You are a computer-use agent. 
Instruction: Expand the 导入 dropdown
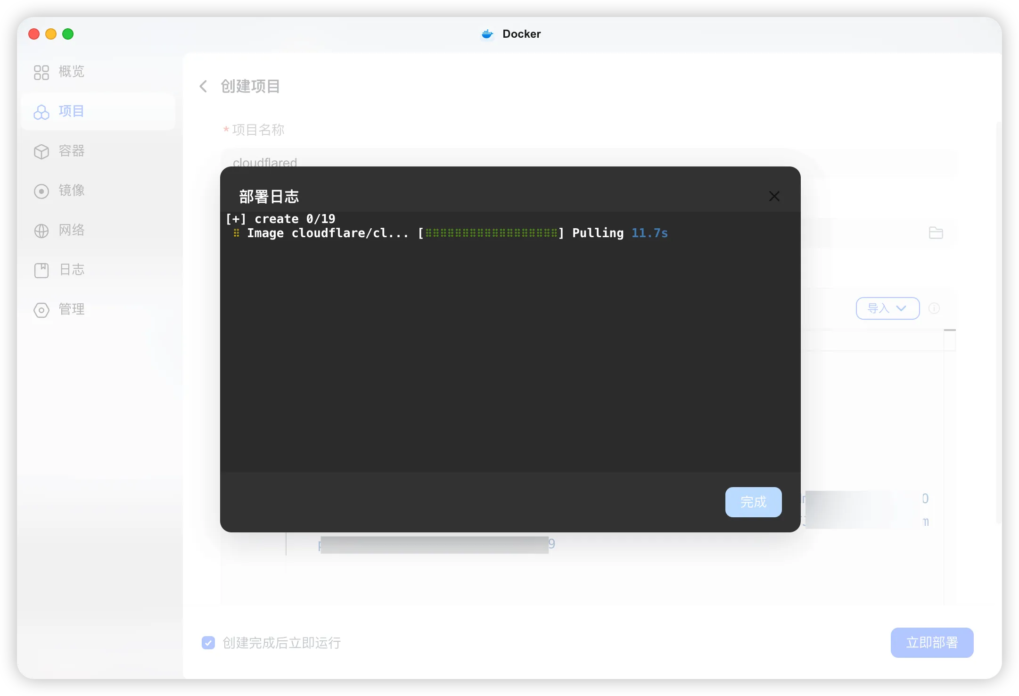(888, 308)
